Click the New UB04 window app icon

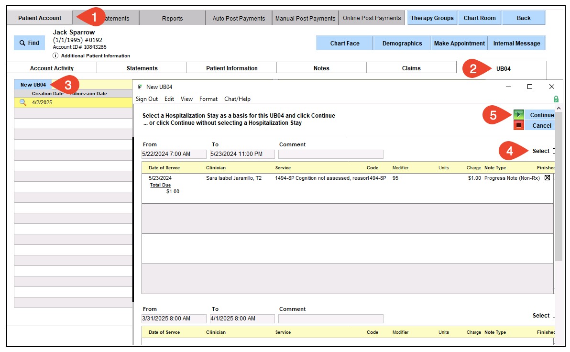click(x=140, y=87)
